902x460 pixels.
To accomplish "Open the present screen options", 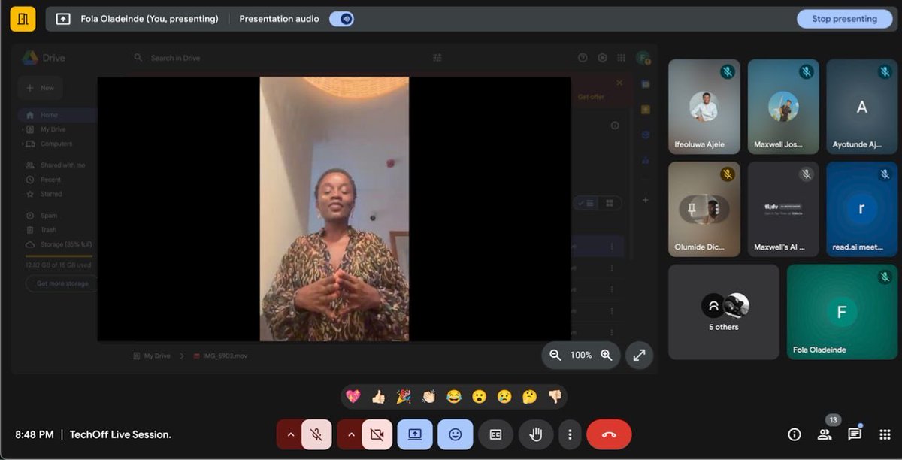I will click(414, 434).
